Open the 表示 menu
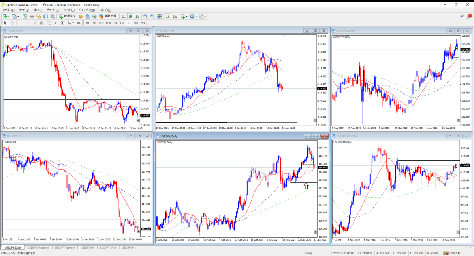 (24, 9)
